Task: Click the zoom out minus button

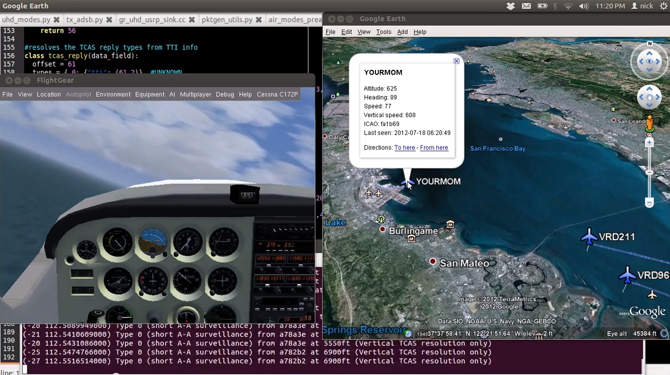Action: [x=650, y=203]
